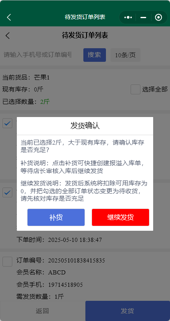Confirm with red 继续发货 button
170x321 pixels.
click(120, 218)
